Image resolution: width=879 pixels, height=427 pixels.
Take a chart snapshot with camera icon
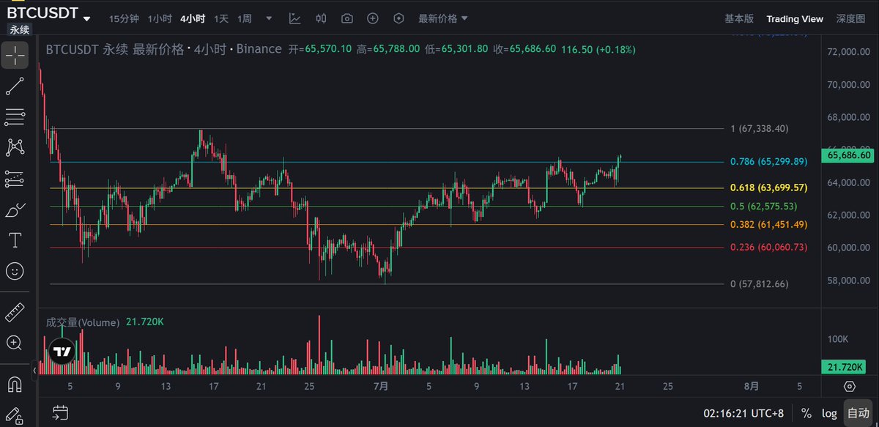[x=347, y=18]
